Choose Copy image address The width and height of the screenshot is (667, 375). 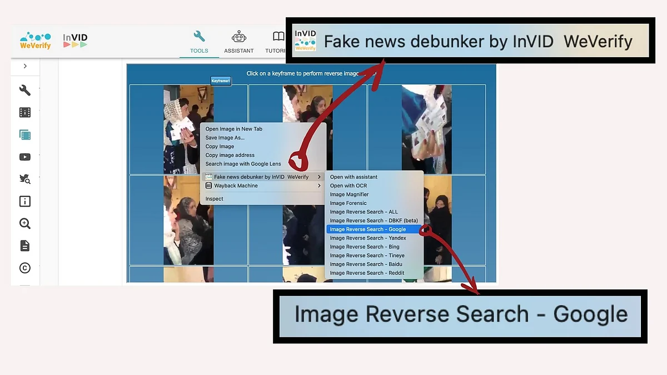[230, 156]
